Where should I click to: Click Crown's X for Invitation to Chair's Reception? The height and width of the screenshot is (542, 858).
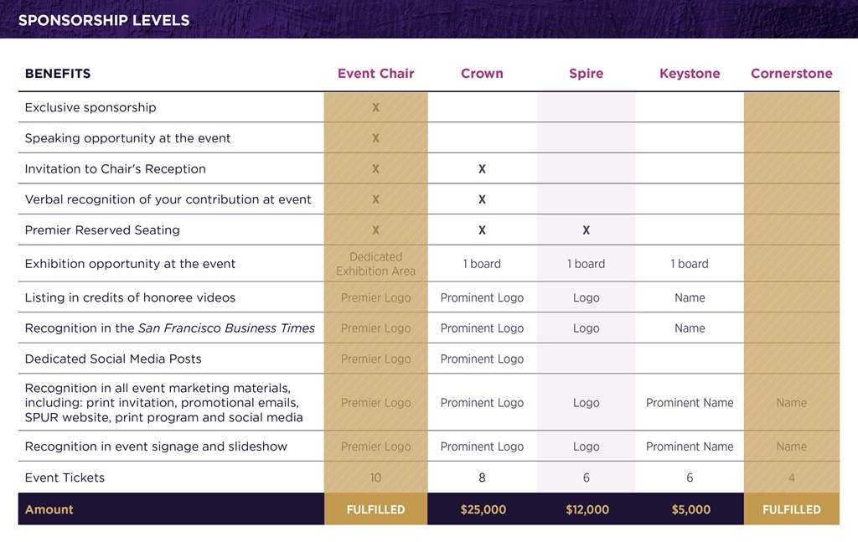pos(482,169)
